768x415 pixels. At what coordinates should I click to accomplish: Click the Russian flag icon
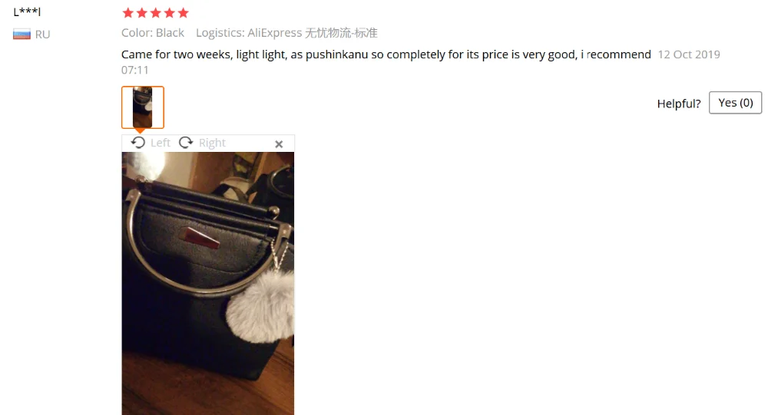click(22, 35)
